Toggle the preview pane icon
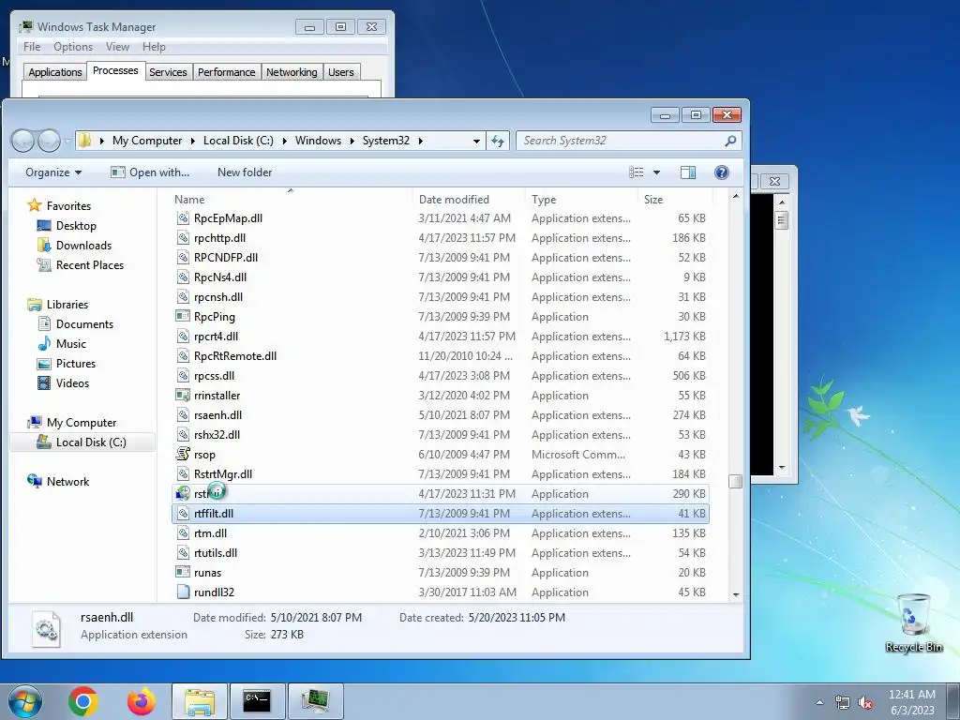 point(688,172)
